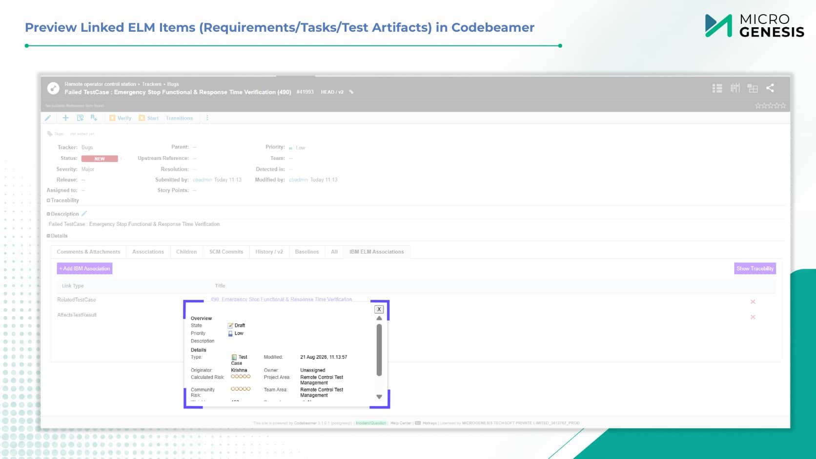Click the RelatedTestCase link type cell
The height and width of the screenshot is (459, 816).
coord(77,300)
